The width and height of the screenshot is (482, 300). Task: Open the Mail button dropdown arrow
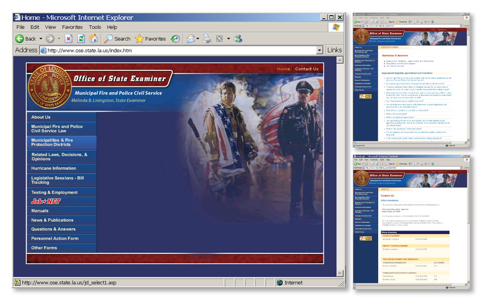coord(198,39)
